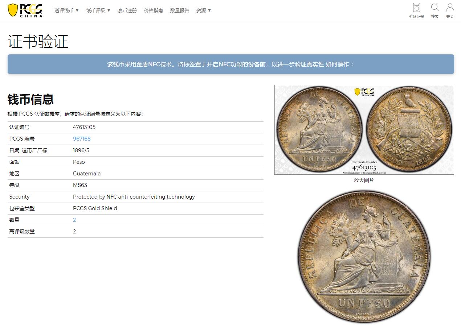Expand the 纸币评级 dropdown menu

tap(98, 11)
